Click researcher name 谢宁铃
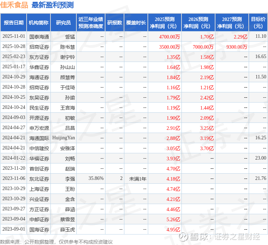The height and width of the screenshot is (245, 268). [x=68, y=57]
